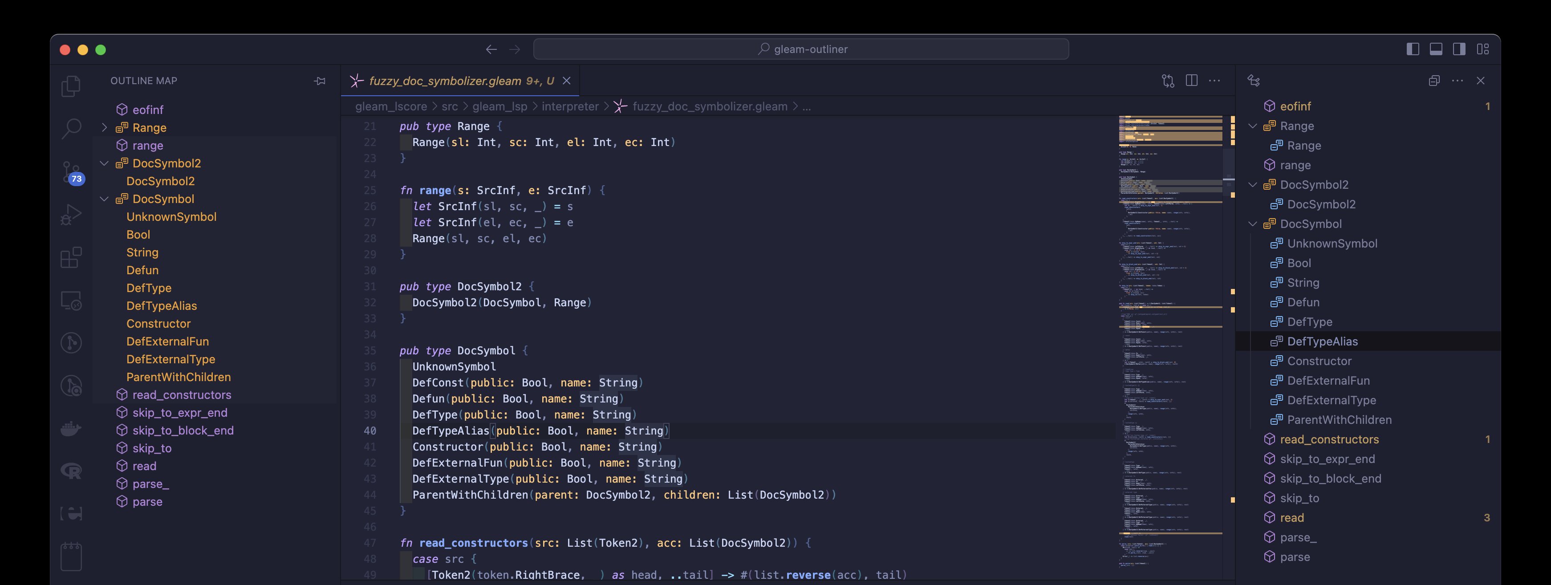This screenshot has height=585, width=1551.
Task: Open the Docker view in activity bar
Action: (71, 429)
